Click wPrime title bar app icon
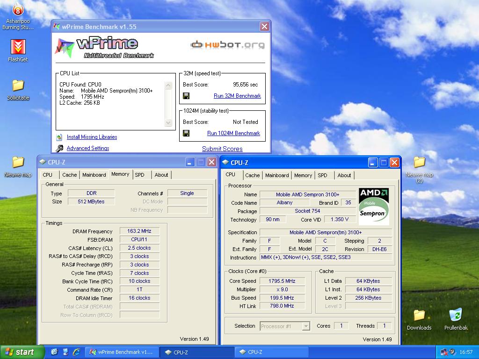This screenshot has height=359, width=479. point(57,26)
